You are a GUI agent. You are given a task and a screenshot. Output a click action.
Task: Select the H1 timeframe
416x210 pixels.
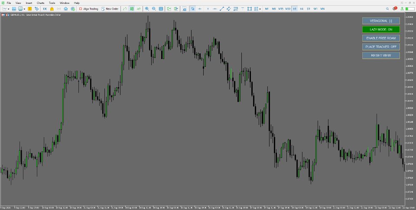pyautogui.click(x=295, y=9)
